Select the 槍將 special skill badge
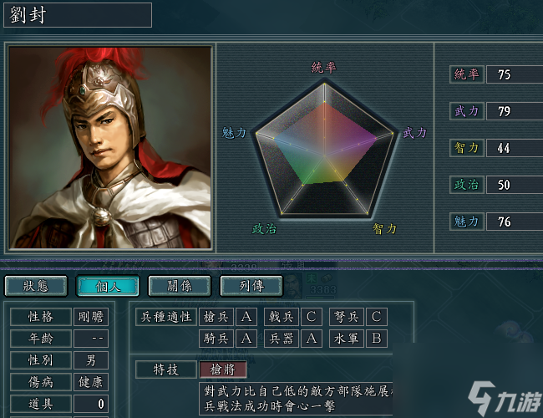This screenshot has width=543, height=418. 223,370
